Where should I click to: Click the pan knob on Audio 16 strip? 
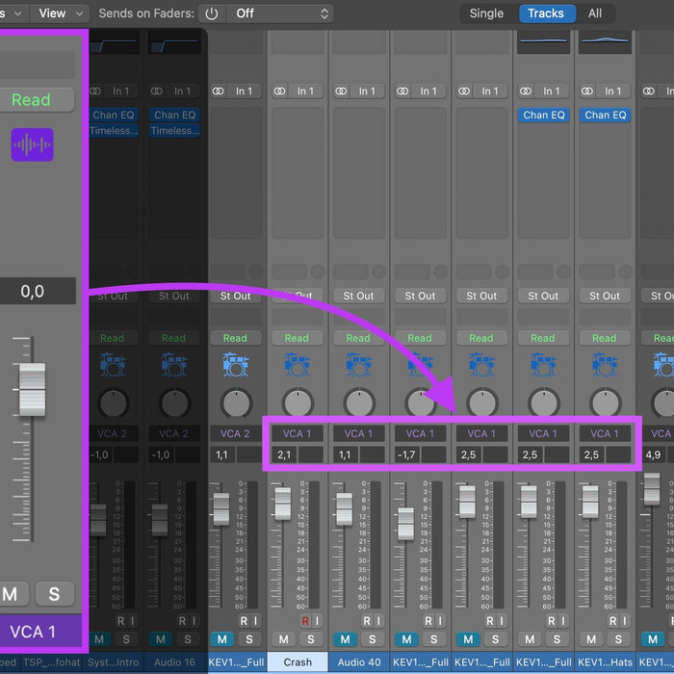coord(174,403)
